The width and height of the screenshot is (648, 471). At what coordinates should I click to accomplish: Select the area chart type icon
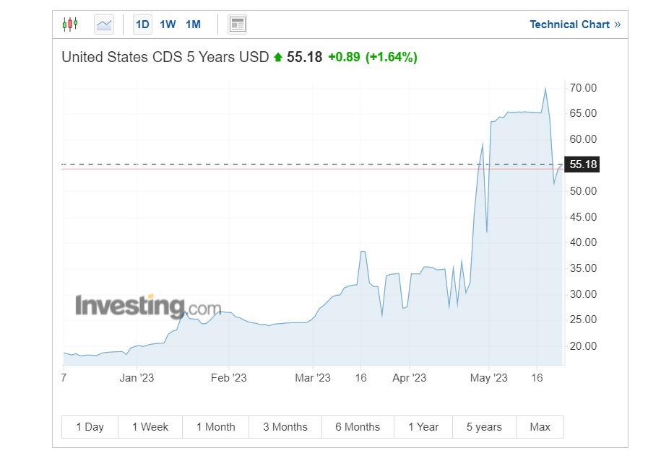point(104,25)
